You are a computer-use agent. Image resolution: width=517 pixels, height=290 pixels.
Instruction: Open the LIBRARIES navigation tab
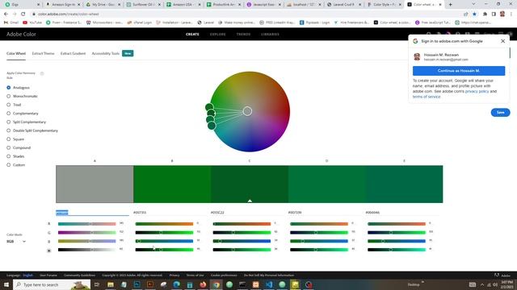point(270,34)
